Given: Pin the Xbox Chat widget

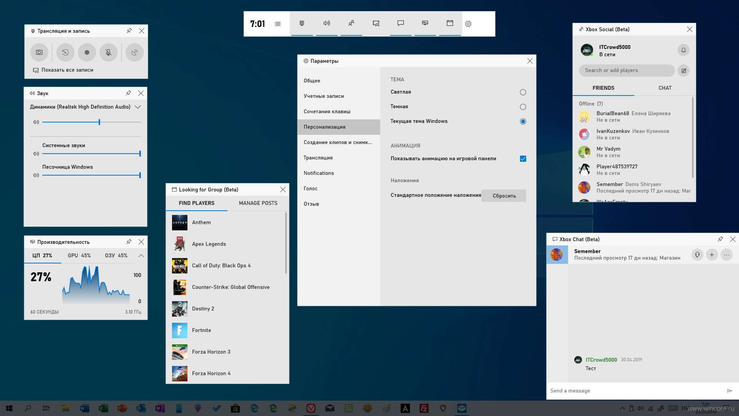Looking at the screenshot, I should (x=720, y=239).
